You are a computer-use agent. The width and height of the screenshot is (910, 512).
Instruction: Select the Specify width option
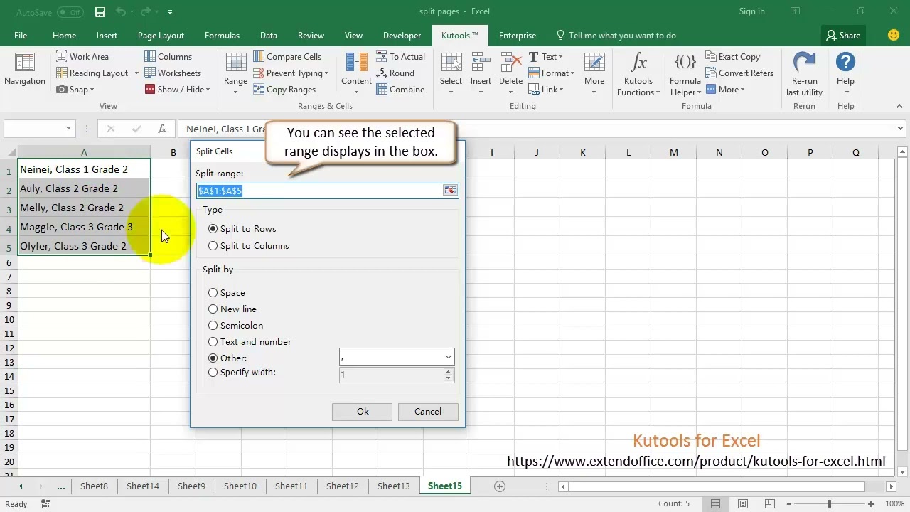pos(242,373)
